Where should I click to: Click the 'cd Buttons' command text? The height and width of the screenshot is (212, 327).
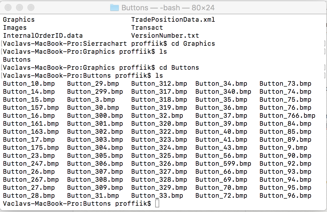[179, 68]
